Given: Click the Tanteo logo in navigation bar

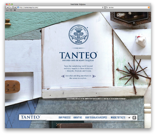Looking at the screenshot, I should 31,117.
